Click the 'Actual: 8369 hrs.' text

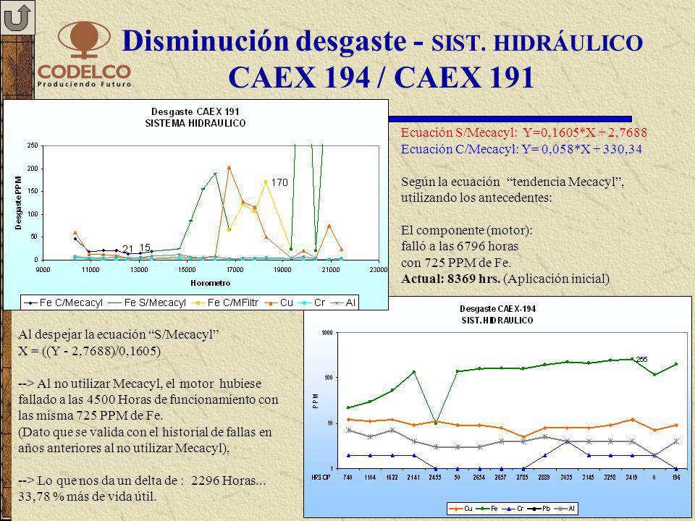point(451,279)
